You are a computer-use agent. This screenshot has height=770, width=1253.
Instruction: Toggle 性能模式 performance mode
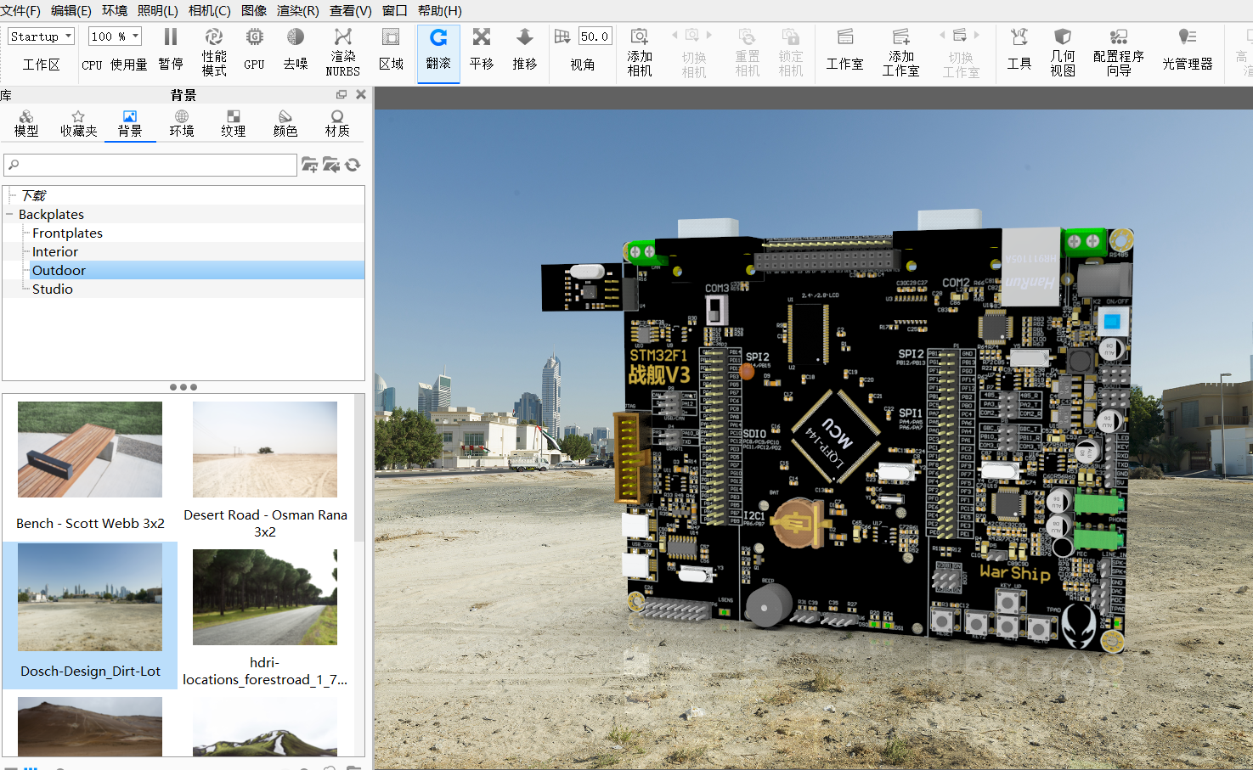214,52
